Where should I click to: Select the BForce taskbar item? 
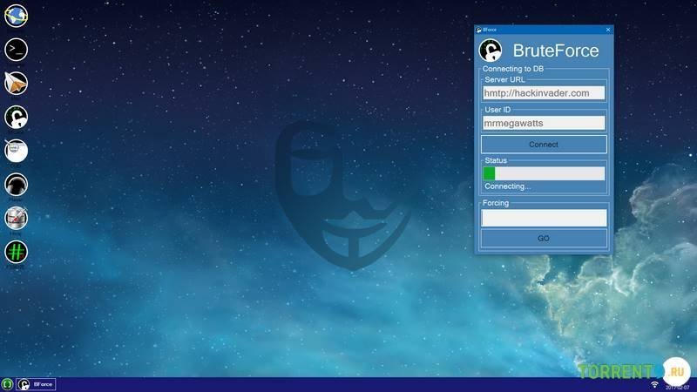click(x=37, y=384)
